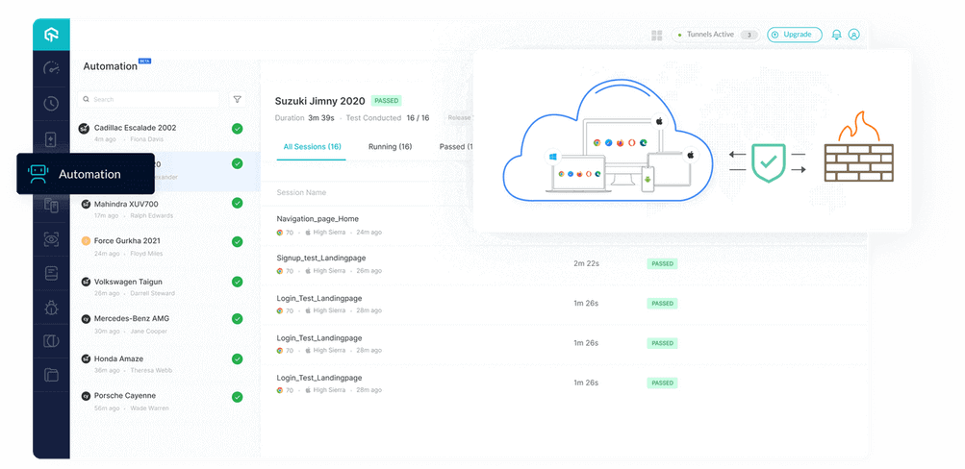
Task: Click green check beside Mercedes-Benz AMG
Action: coord(237,319)
